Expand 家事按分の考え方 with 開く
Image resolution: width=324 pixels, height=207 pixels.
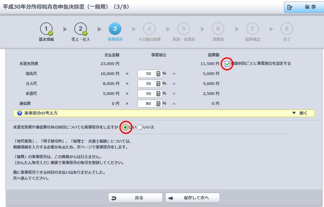point(300,113)
